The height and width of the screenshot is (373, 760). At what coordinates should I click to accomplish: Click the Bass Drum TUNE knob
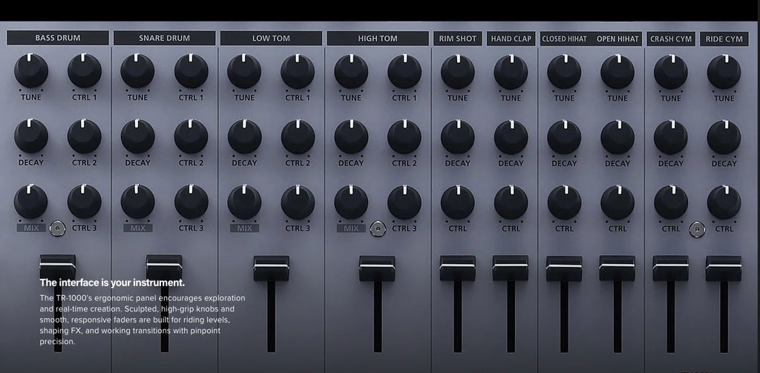31,71
